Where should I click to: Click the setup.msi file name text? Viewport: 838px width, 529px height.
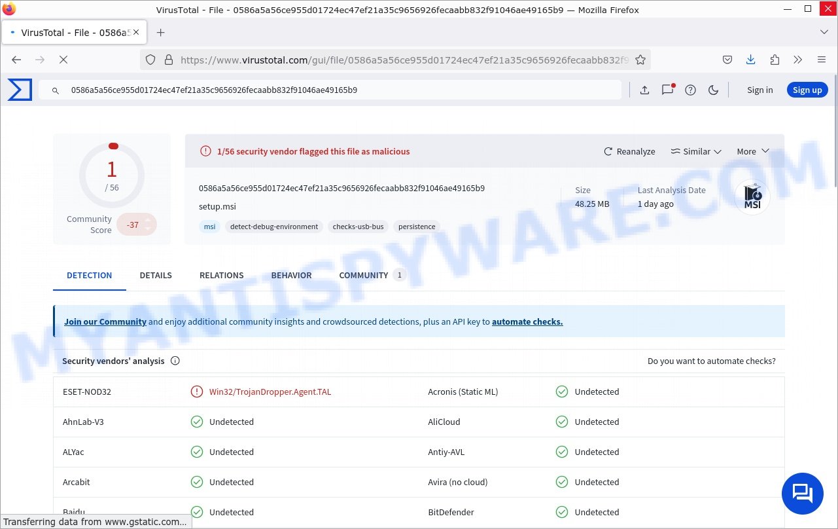click(x=217, y=206)
